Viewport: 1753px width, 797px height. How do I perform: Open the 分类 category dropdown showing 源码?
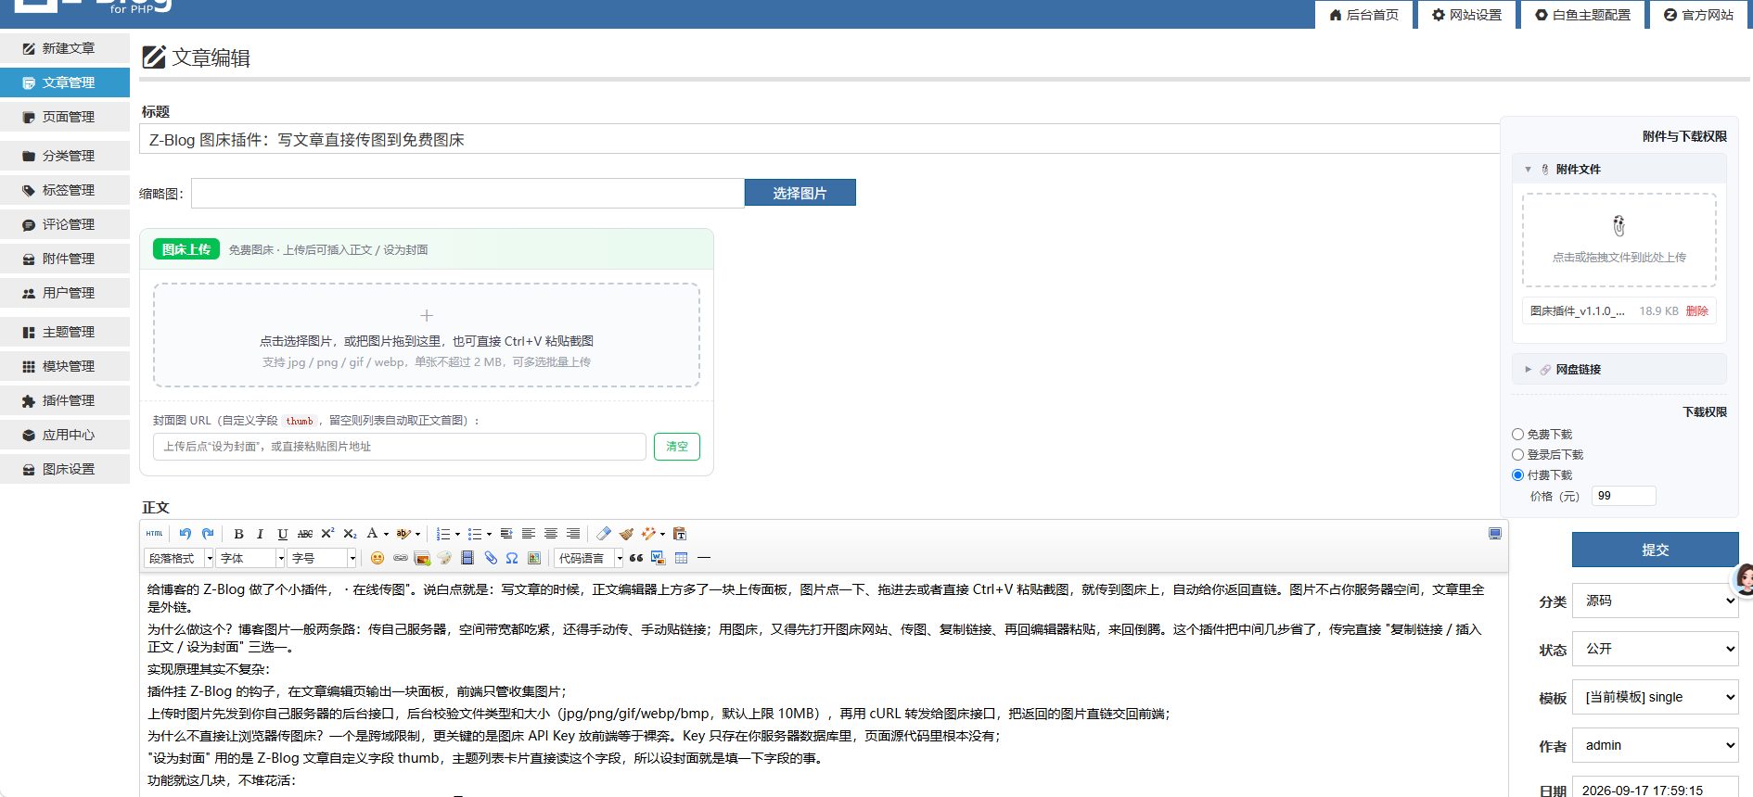[x=1655, y=601]
